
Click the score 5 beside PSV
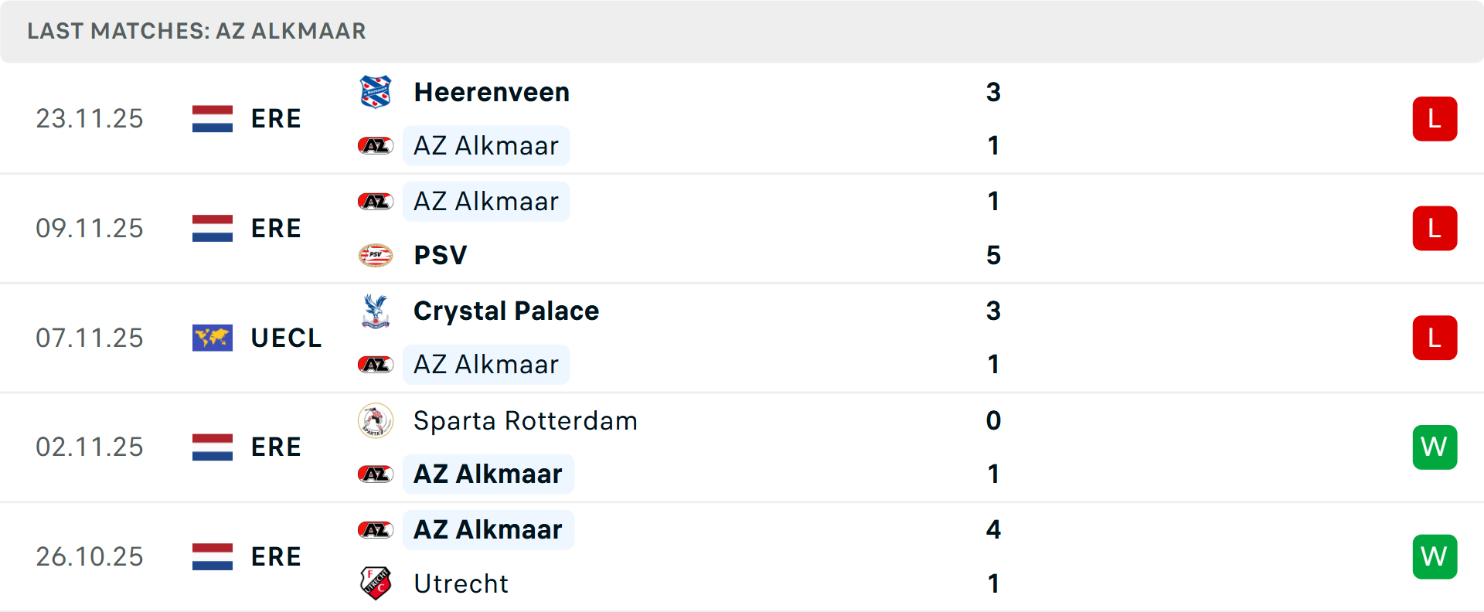994,255
